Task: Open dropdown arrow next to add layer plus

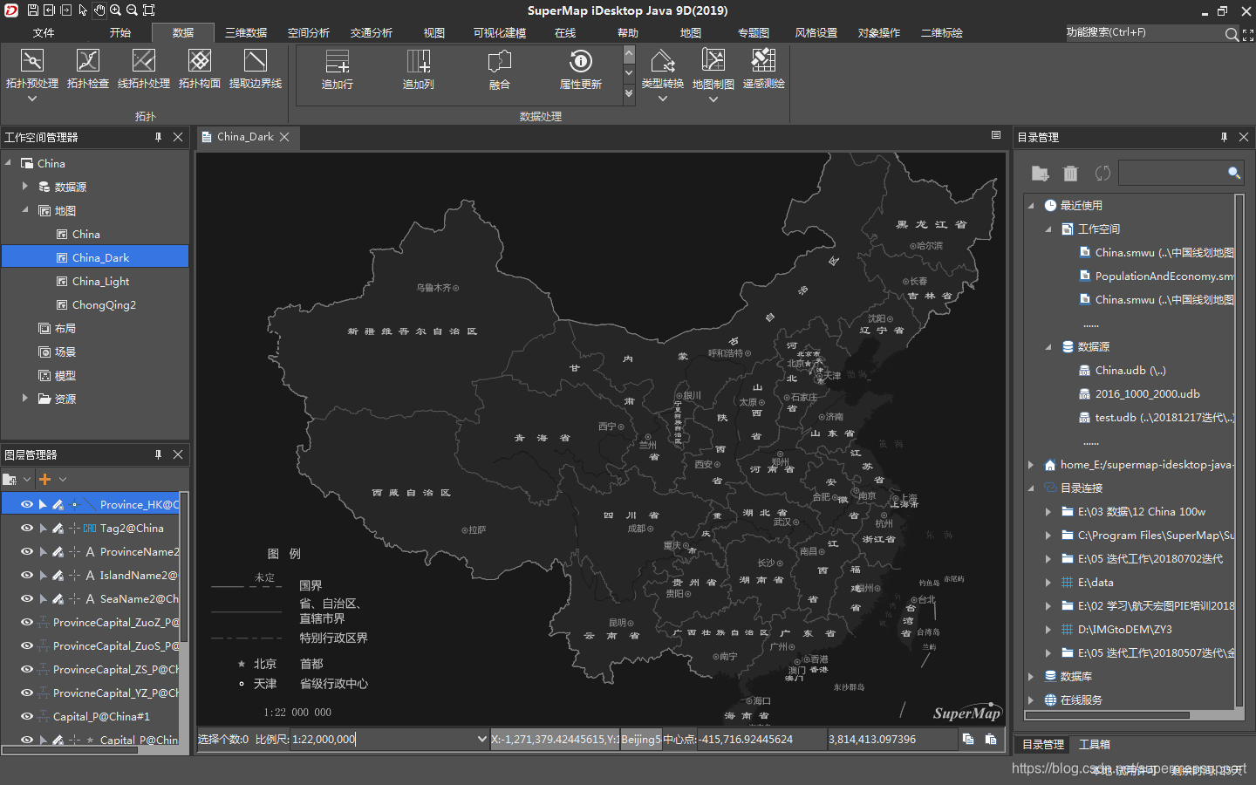Action: pos(63,479)
